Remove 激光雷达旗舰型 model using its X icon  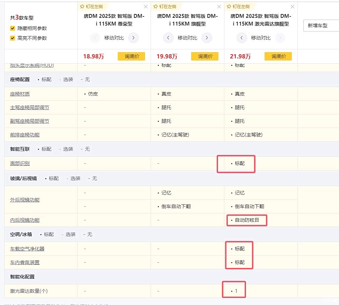coord(293,7)
